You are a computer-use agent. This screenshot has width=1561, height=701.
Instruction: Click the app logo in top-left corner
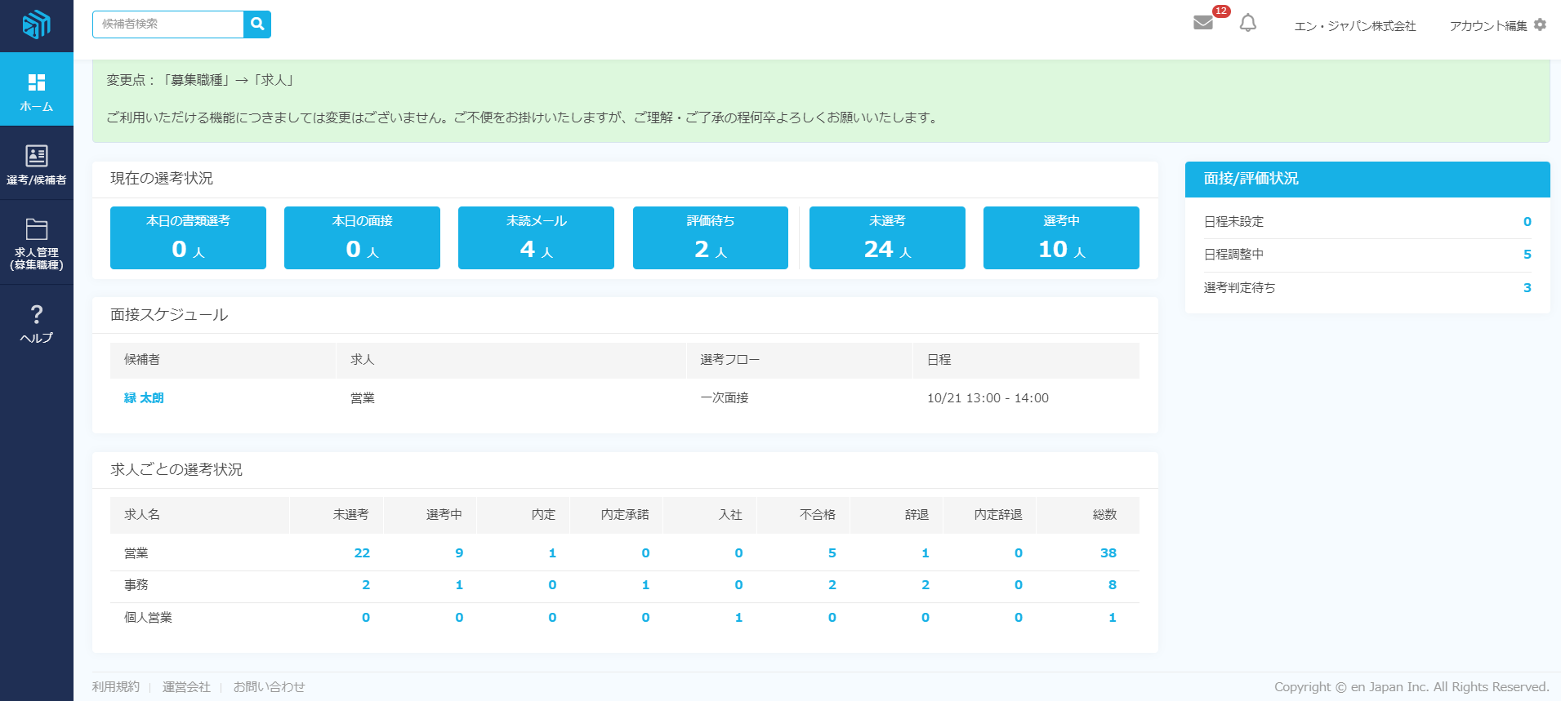pyautogui.click(x=36, y=24)
